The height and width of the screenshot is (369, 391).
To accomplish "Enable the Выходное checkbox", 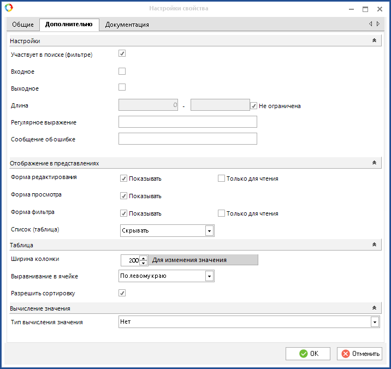I will pos(122,87).
